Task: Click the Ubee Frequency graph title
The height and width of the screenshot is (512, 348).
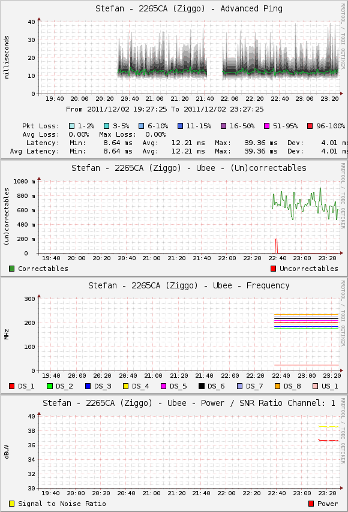Action: (189, 286)
